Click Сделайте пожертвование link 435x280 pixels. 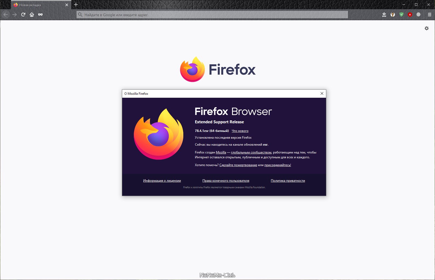pyautogui.click(x=238, y=165)
